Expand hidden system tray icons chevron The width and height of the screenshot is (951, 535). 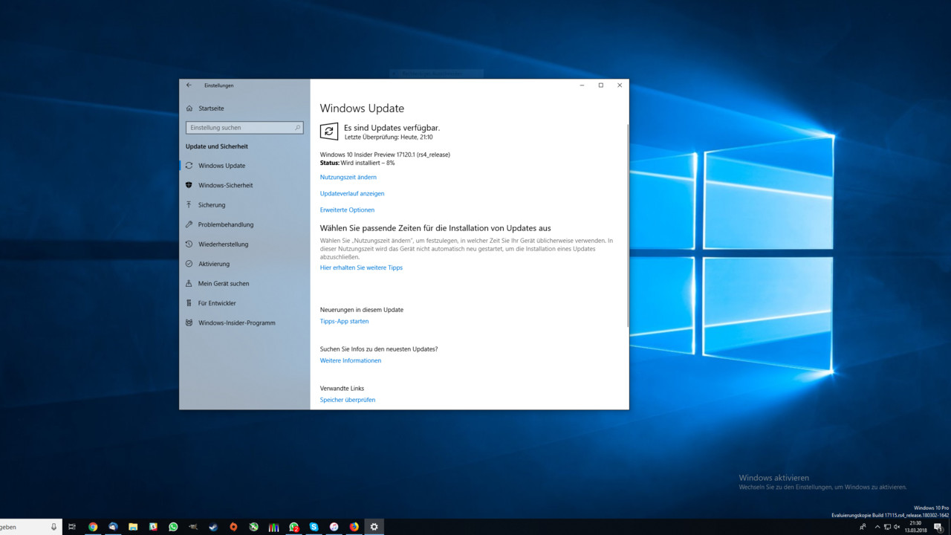point(877,527)
